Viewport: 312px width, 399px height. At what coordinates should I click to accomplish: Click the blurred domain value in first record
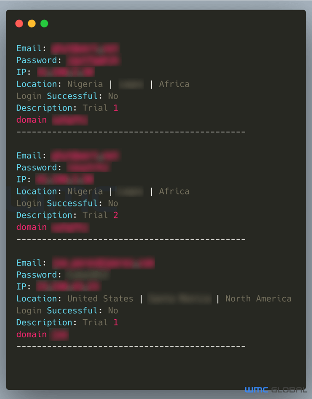coord(70,120)
